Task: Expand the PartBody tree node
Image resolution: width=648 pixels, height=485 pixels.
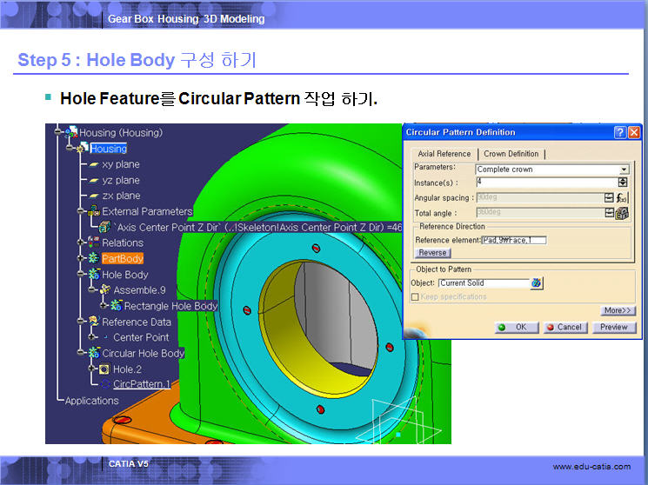Action: click(81, 258)
